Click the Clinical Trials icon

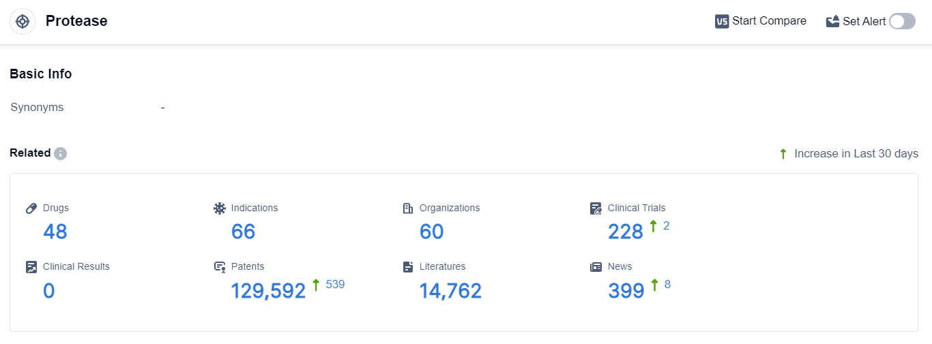point(596,208)
